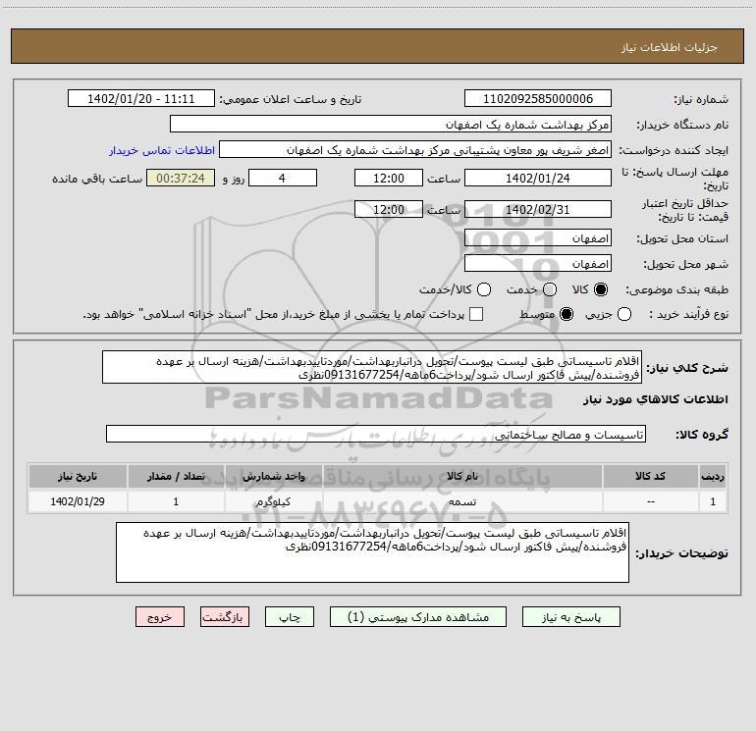Screen dimensions: 756x731
Task: Click the remaining time field 00:37:24
Action: click(x=181, y=179)
